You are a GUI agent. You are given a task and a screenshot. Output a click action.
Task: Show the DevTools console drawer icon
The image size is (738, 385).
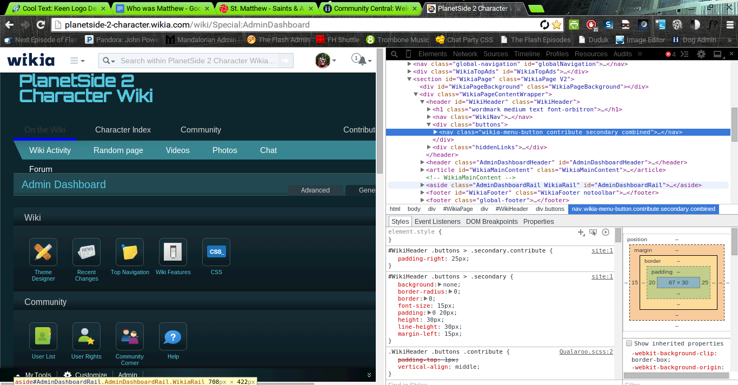click(684, 54)
